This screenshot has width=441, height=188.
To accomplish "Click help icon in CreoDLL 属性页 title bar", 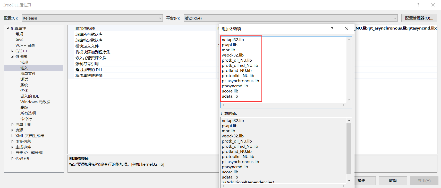I will 418,5.
